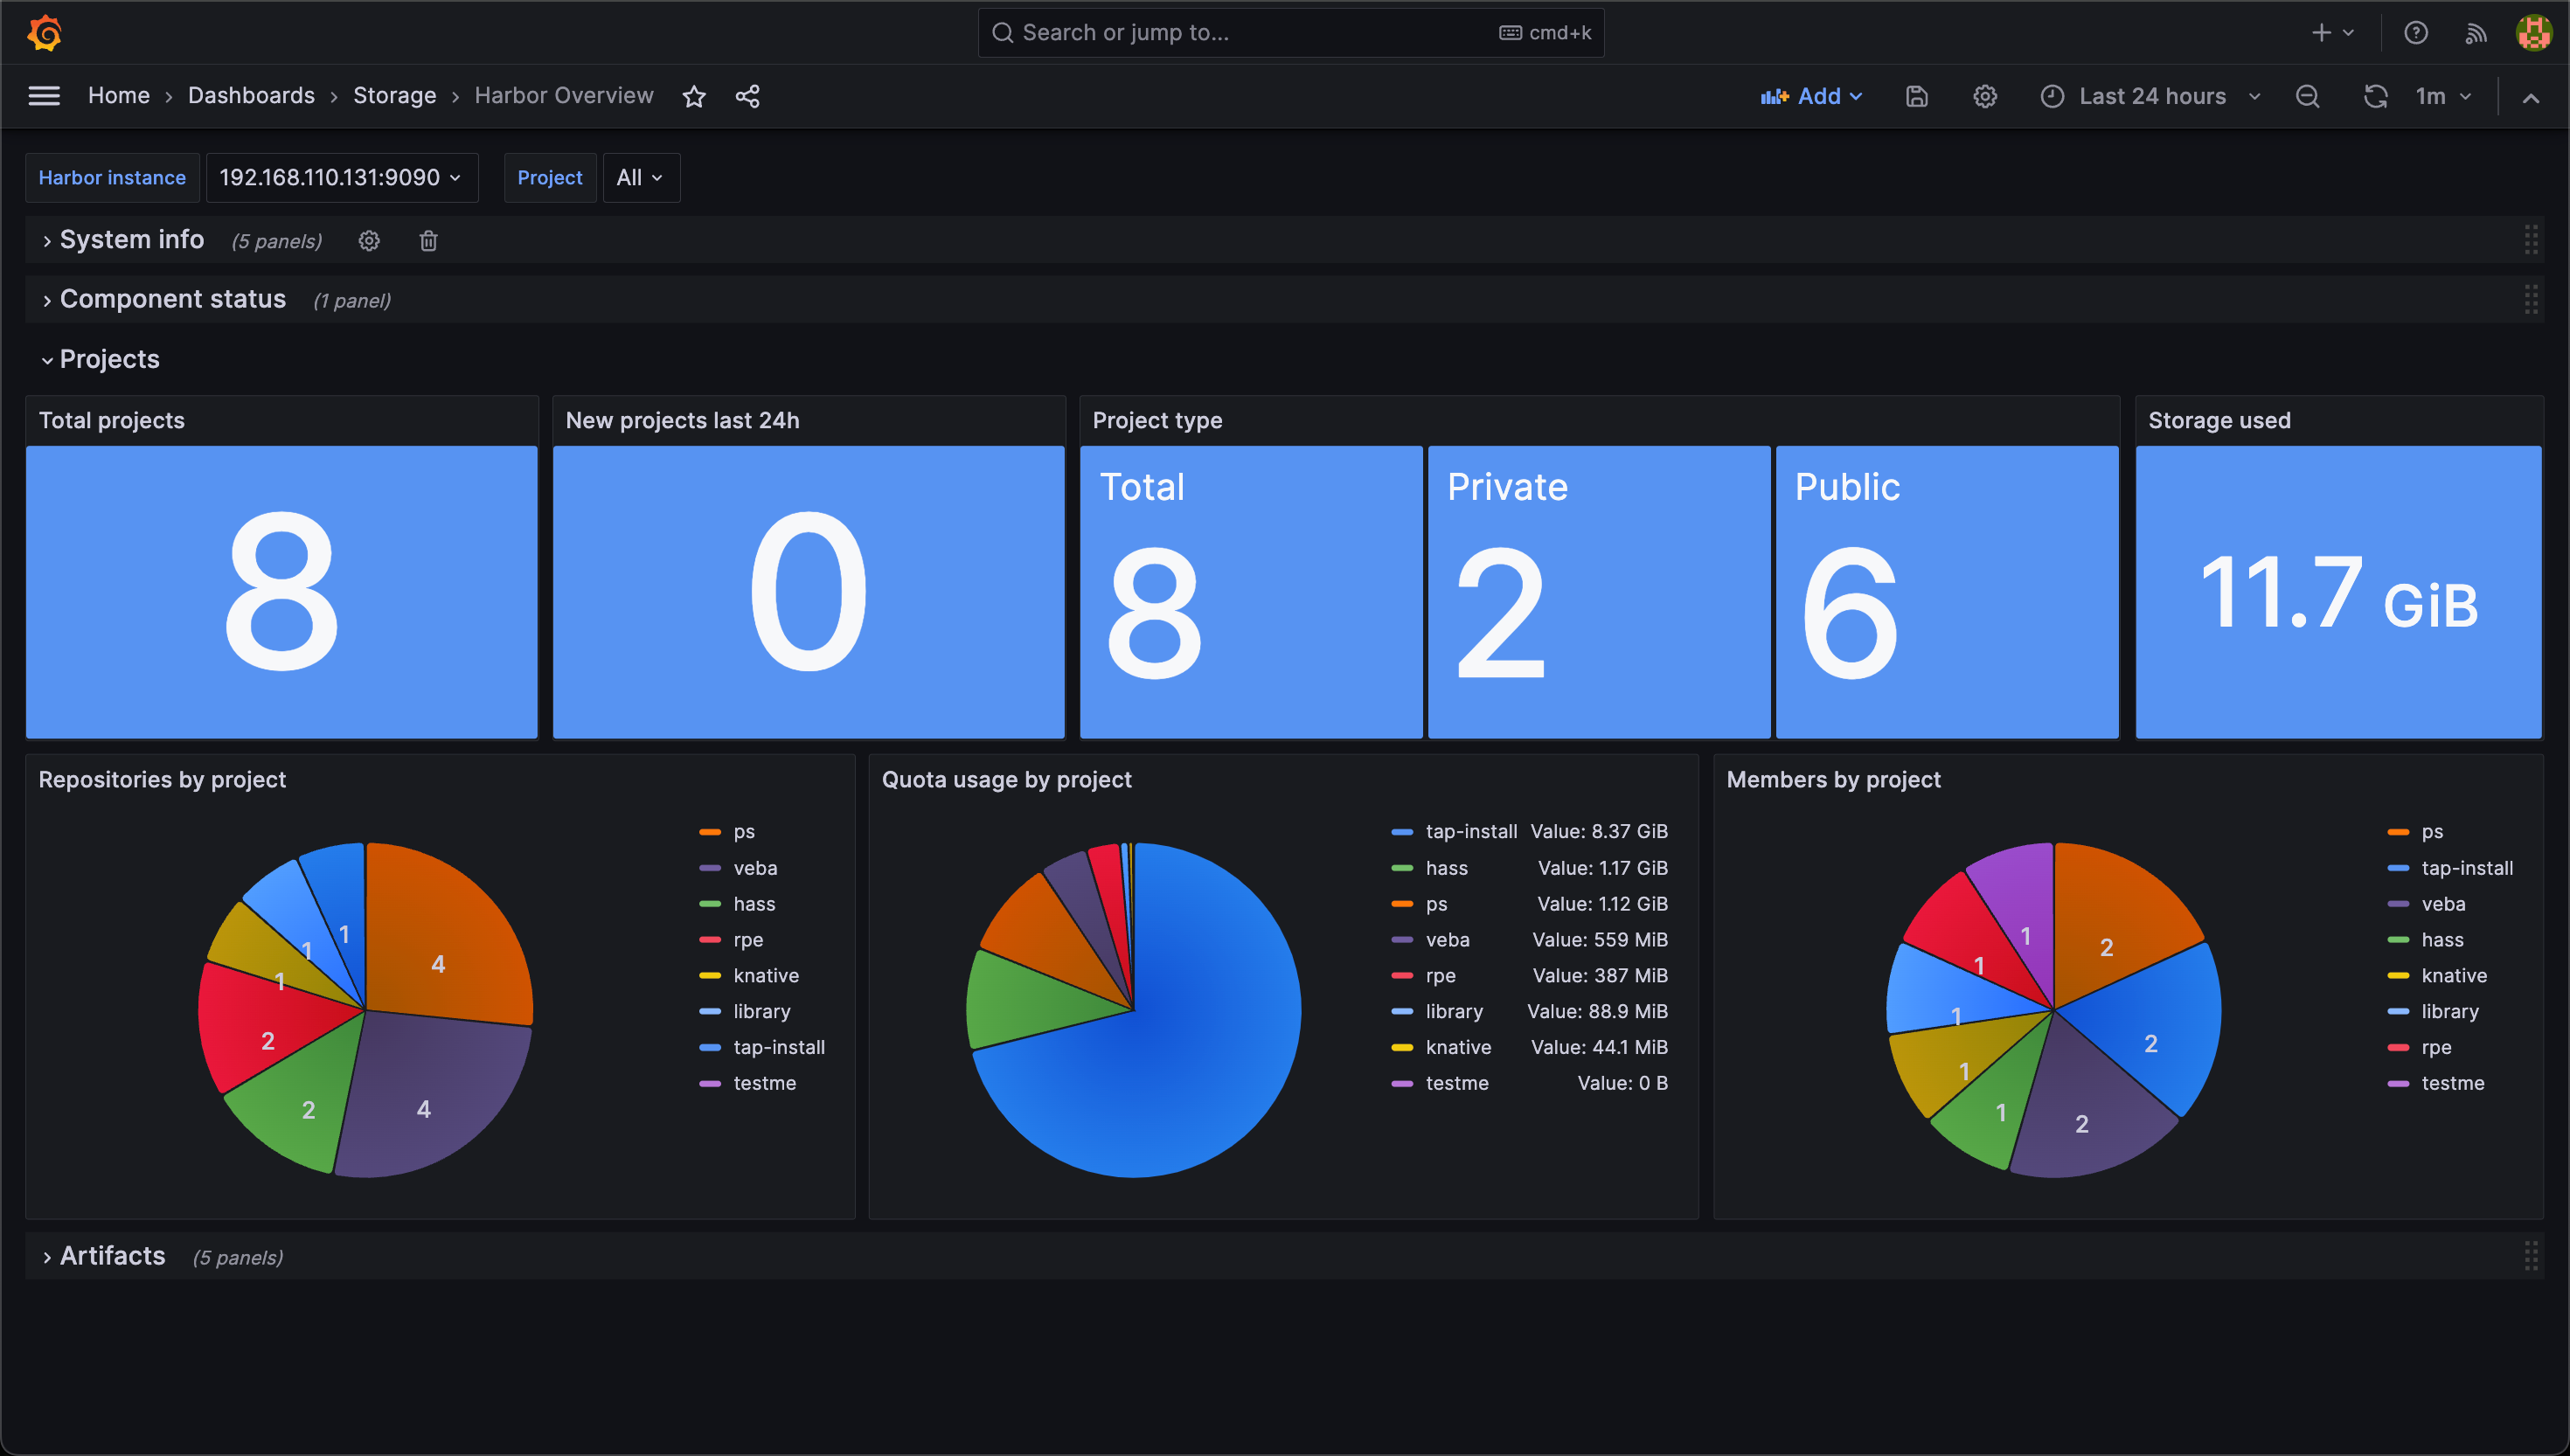Grab Component status row drag handle
Image resolution: width=2570 pixels, height=1456 pixels.
2531,299
